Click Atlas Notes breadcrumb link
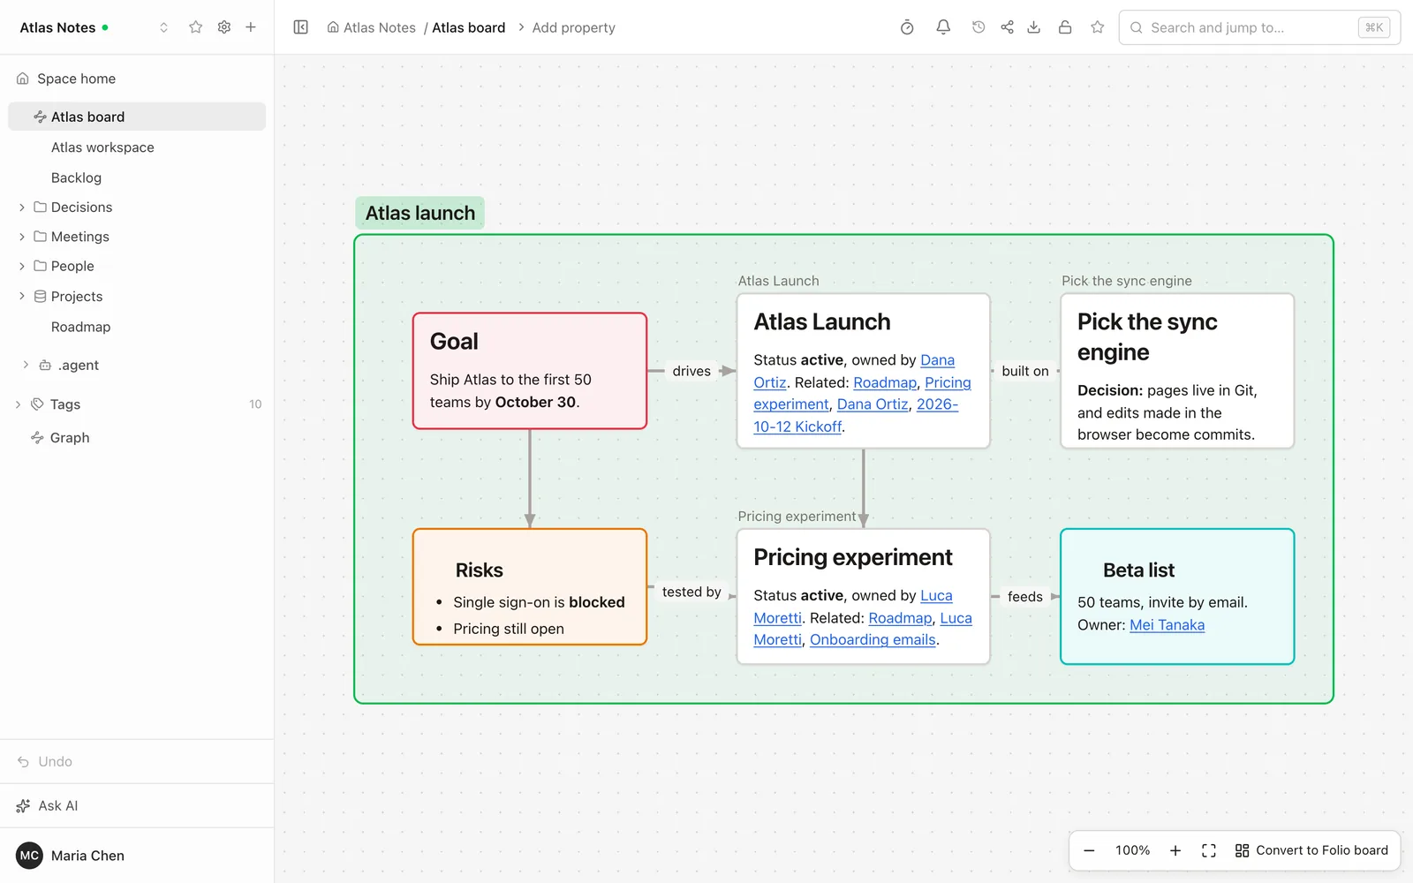This screenshot has height=883, width=1413. [371, 27]
